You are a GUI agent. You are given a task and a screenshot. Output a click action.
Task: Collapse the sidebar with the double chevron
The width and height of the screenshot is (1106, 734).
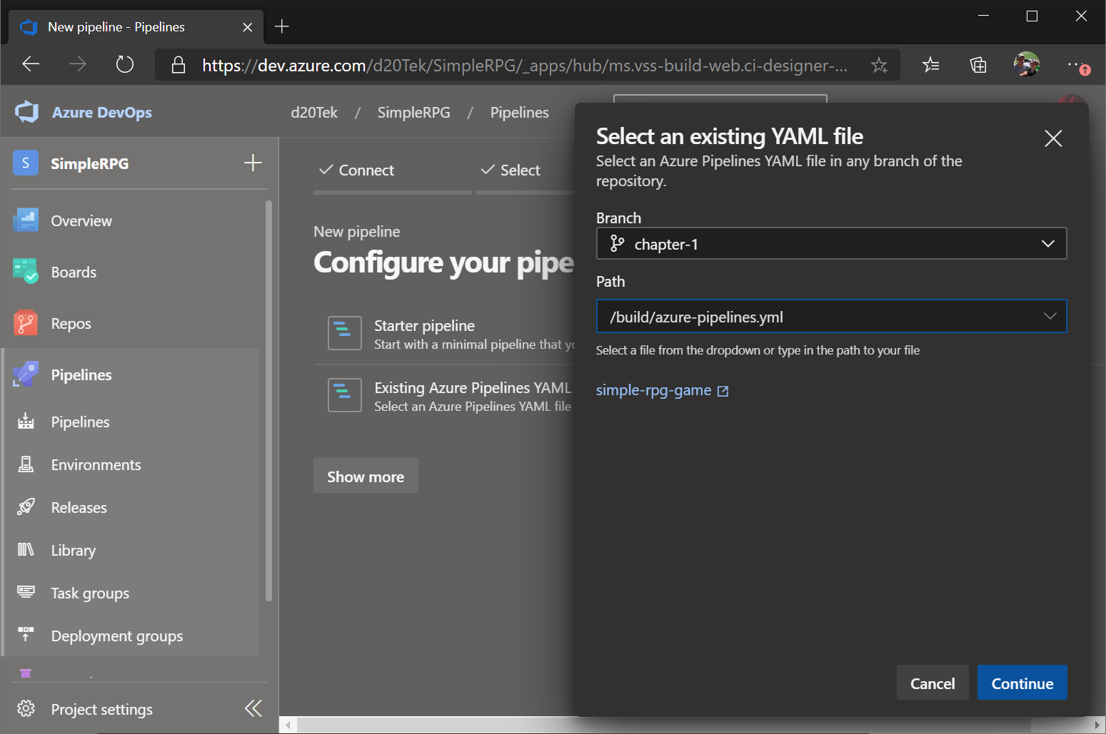point(253,708)
